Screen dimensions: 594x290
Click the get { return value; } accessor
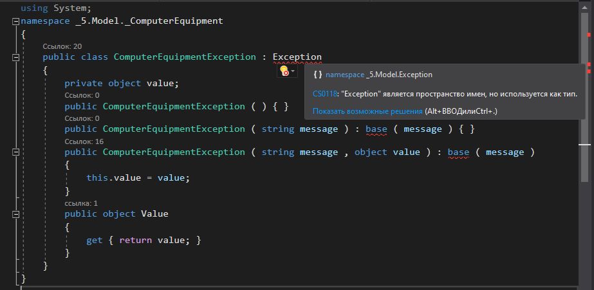point(144,240)
